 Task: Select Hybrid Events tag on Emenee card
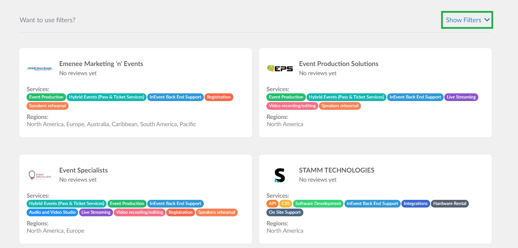point(107,97)
